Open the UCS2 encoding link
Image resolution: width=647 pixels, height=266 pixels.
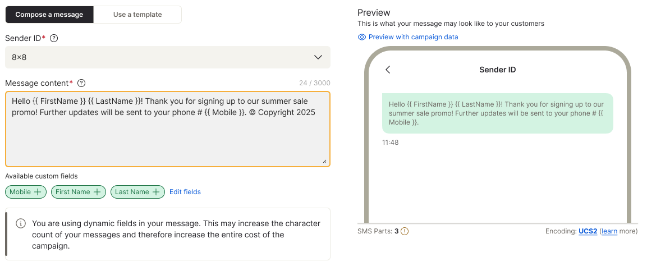click(588, 231)
